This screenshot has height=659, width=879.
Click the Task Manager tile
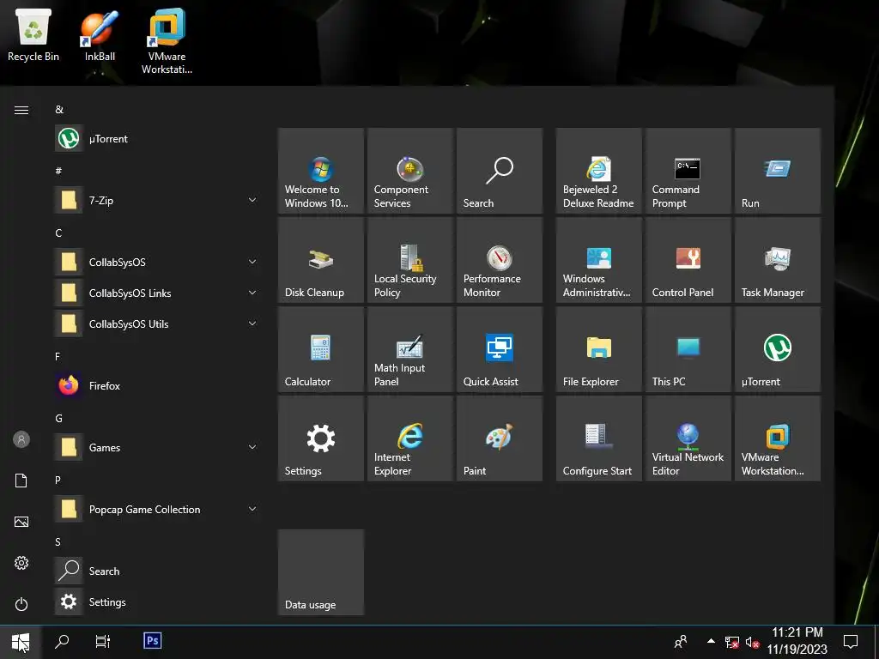(777, 260)
